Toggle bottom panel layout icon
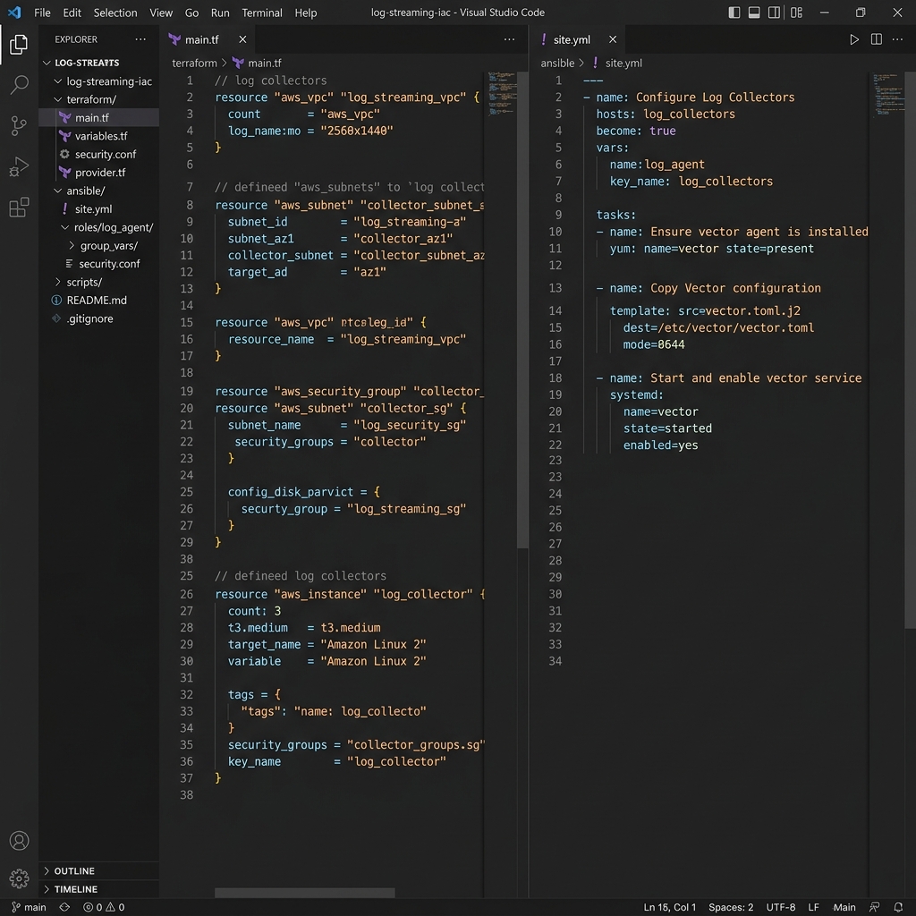Image resolution: width=916 pixels, height=916 pixels. click(754, 13)
